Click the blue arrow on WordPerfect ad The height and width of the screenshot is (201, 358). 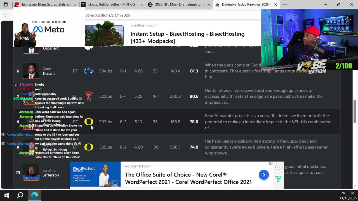(x=264, y=175)
